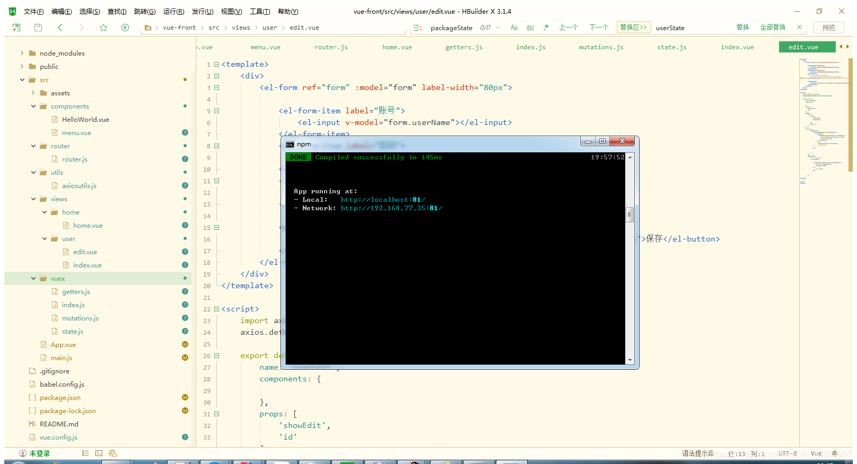857x464 pixels.
Task: Open the terminal icon in status bar
Action: (x=99, y=453)
